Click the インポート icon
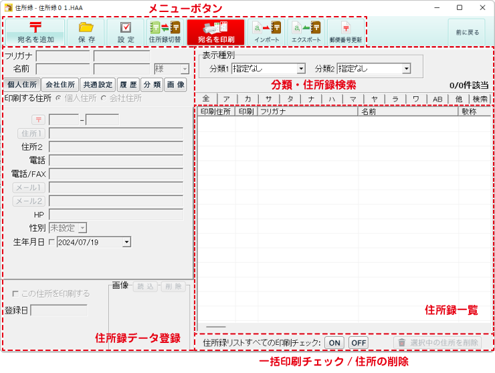This screenshot has width=495, height=373. [267, 27]
